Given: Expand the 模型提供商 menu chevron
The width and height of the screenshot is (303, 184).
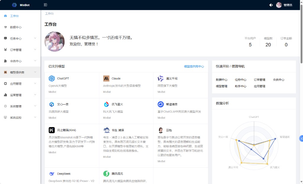Looking at the screenshot, I should [x=35, y=72].
